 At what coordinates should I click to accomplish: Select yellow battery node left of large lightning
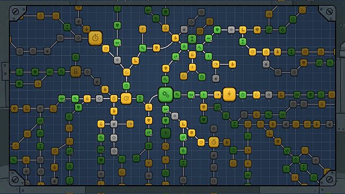tap(217, 95)
